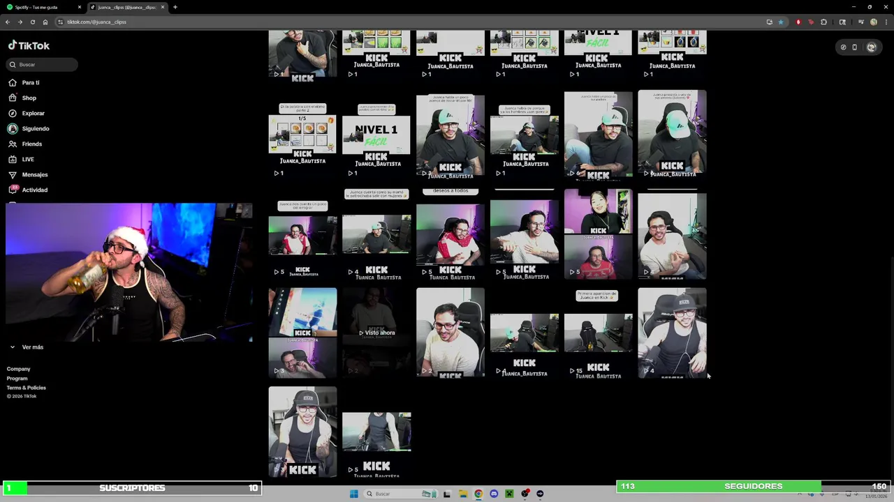
Task: Click the Windows taskbar Buscar search box
Action: [x=400, y=494]
